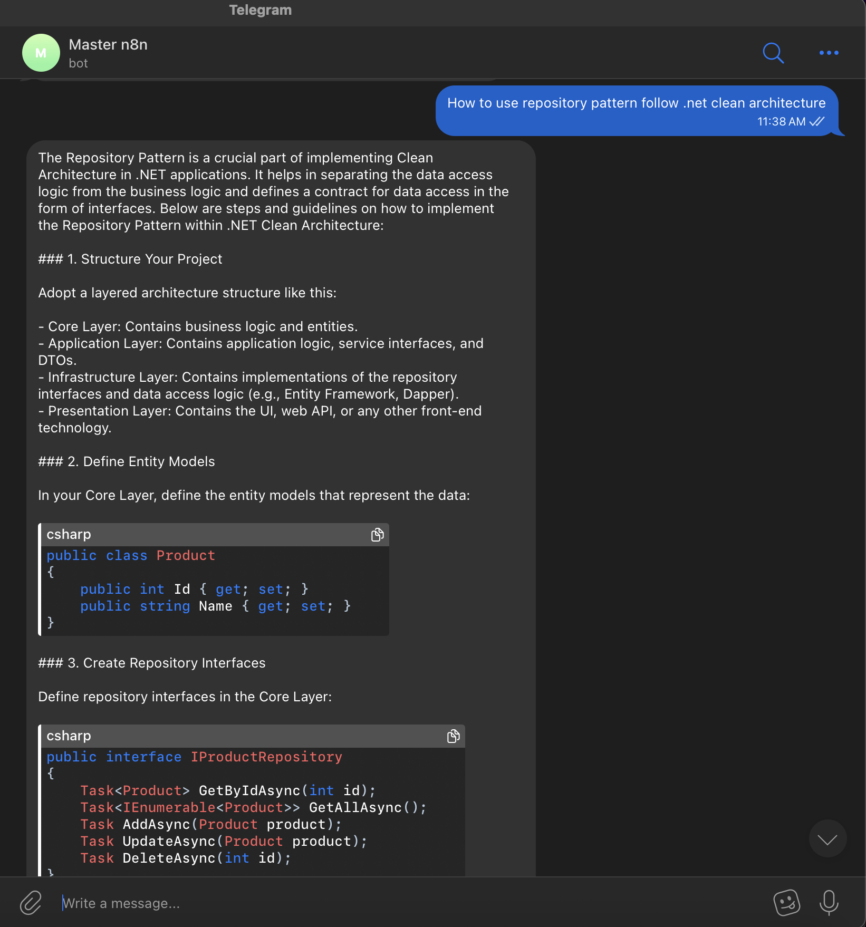The height and width of the screenshot is (927, 866).
Task: Click the paperclip attach file icon
Action: tap(31, 903)
